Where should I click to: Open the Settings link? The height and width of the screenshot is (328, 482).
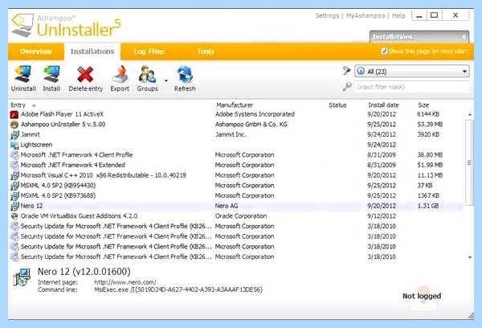click(x=327, y=15)
